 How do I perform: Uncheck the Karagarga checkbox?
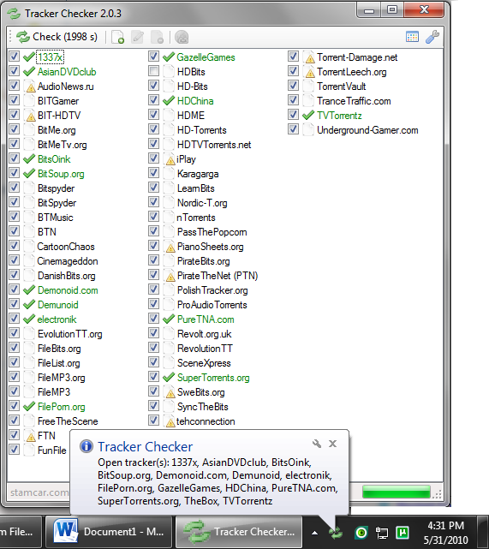(x=153, y=173)
